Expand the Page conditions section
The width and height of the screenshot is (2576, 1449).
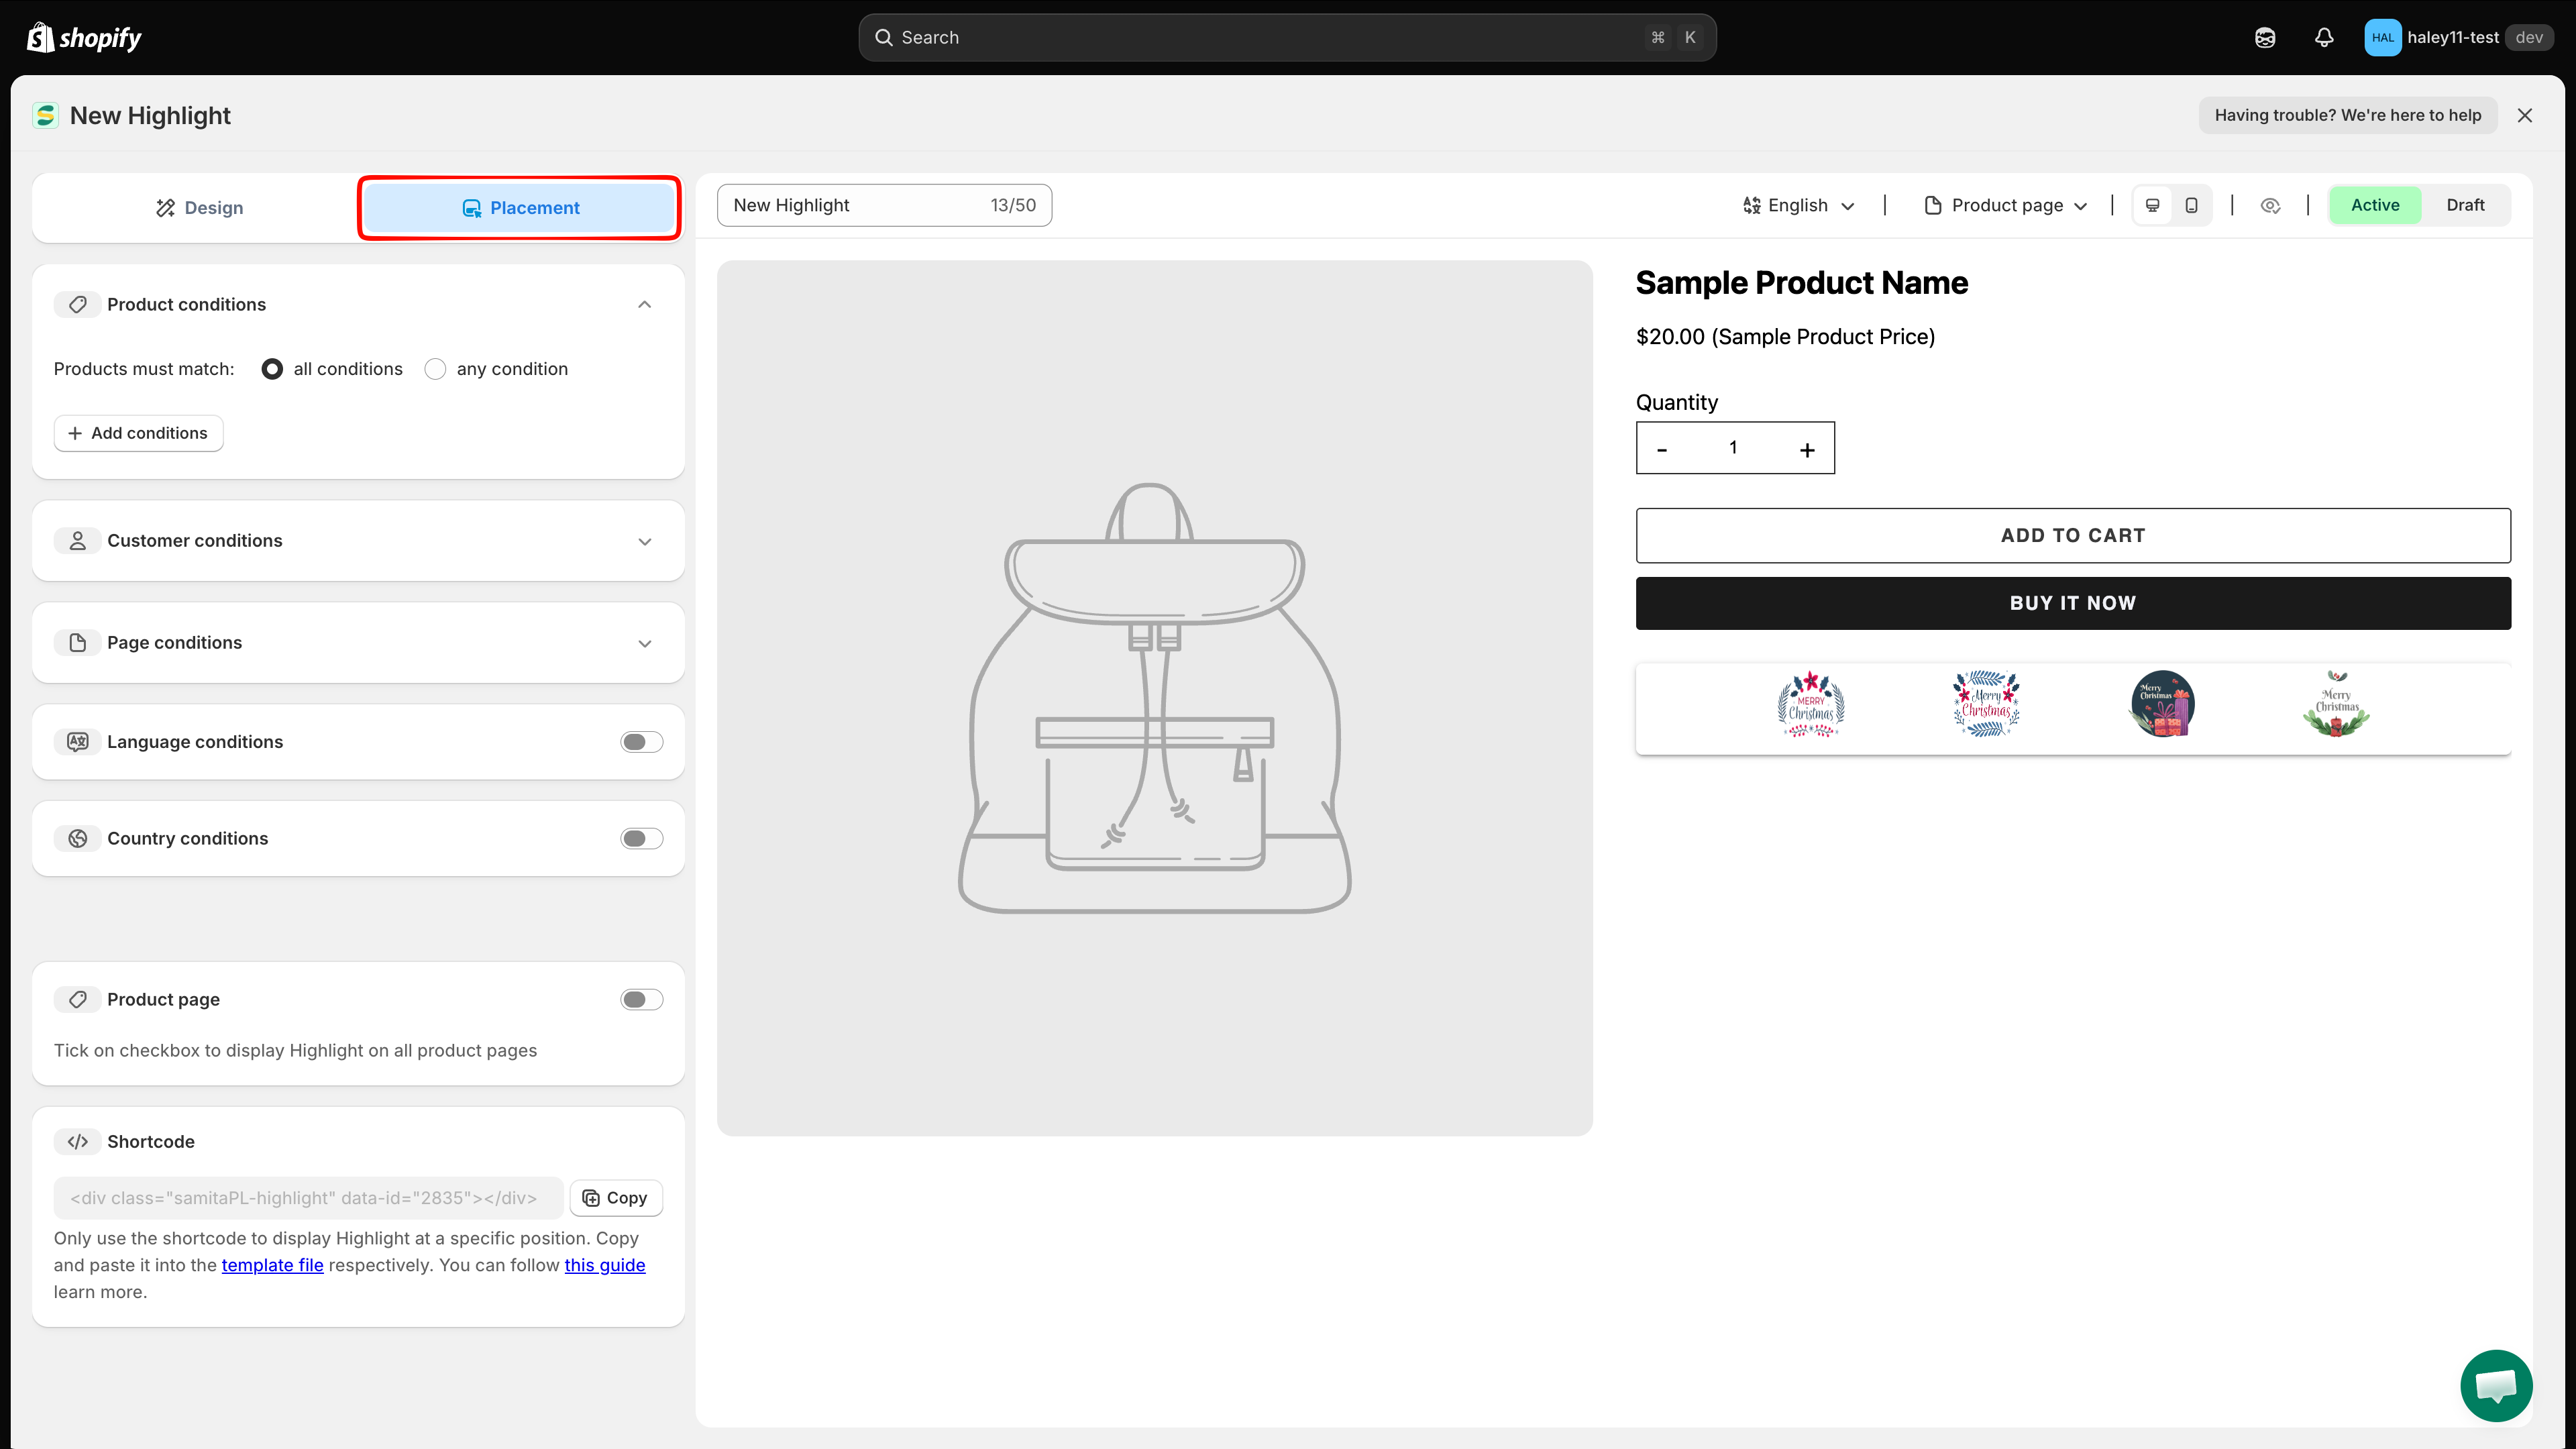tap(645, 644)
